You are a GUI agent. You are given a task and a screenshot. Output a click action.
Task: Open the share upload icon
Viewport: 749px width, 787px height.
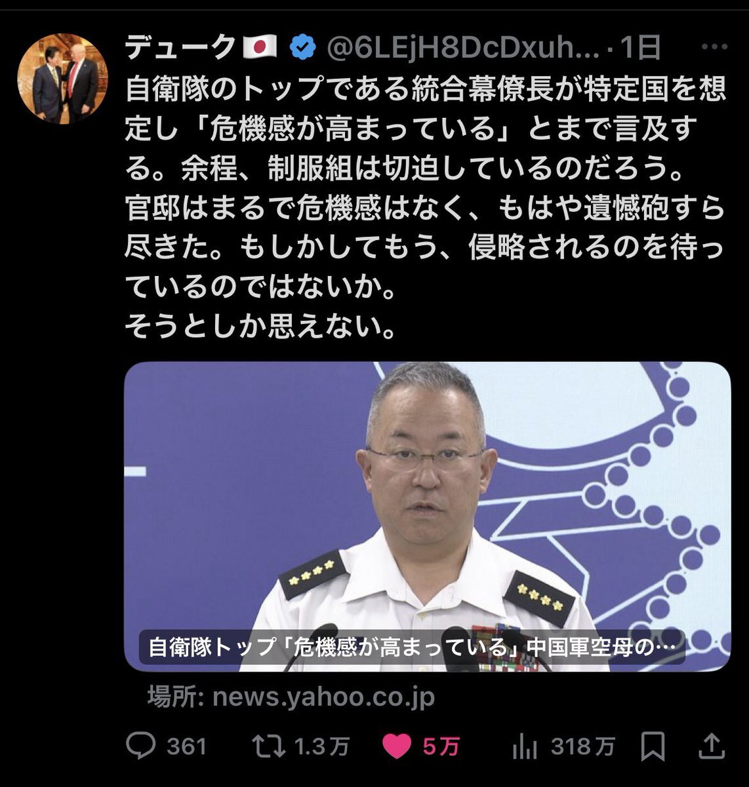coord(712,746)
